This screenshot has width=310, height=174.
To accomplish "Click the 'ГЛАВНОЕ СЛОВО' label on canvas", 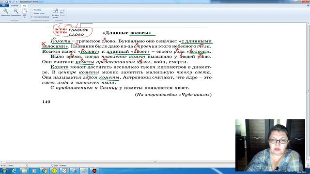I will pyautogui.click(x=78, y=32).
